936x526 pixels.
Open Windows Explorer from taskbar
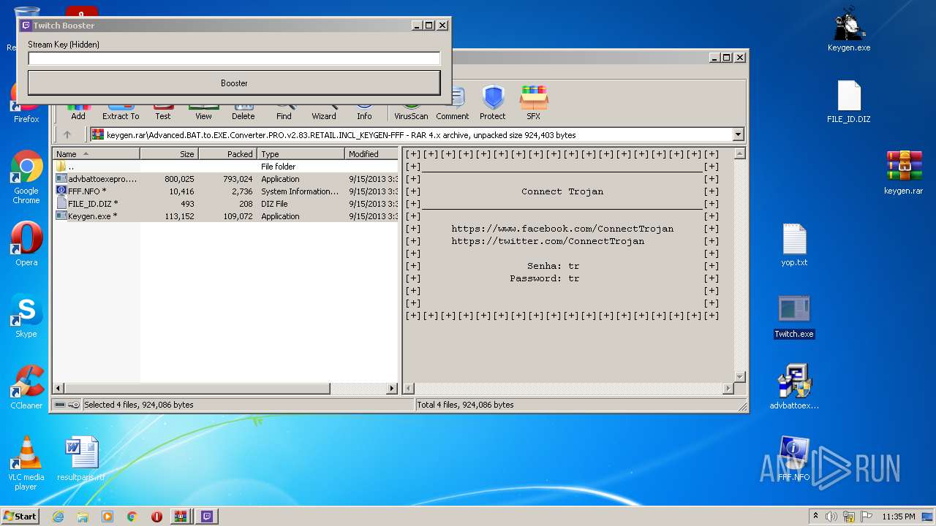[x=83, y=517]
